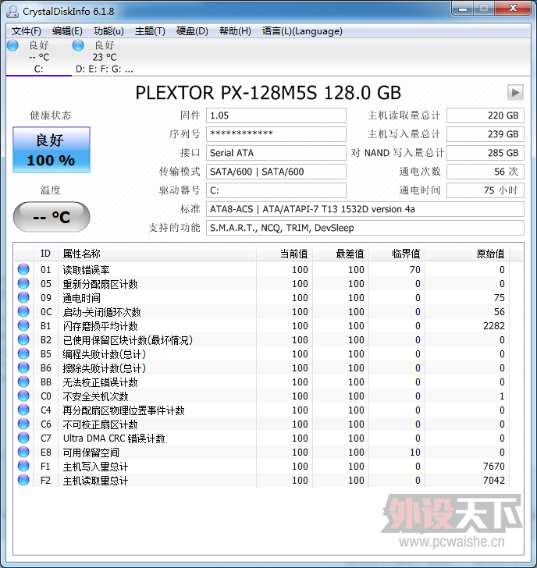Click status orb in row 0C 启动-关闭循环次数
The width and height of the screenshot is (537, 568).
[x=23, y=311]
